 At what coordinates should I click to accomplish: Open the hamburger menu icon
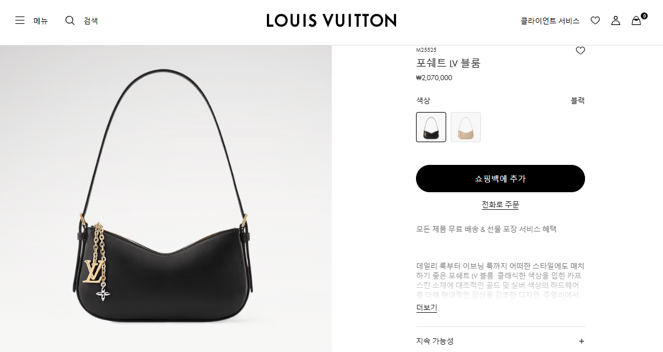click(20, 20)
